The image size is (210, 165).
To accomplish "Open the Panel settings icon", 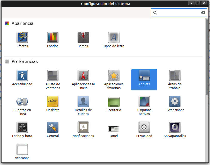I will pos(114,129).
